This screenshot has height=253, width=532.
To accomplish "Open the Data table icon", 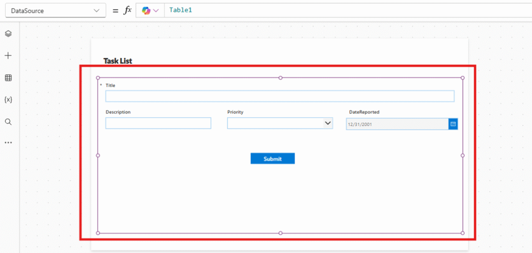I will [x=8, y=78].
